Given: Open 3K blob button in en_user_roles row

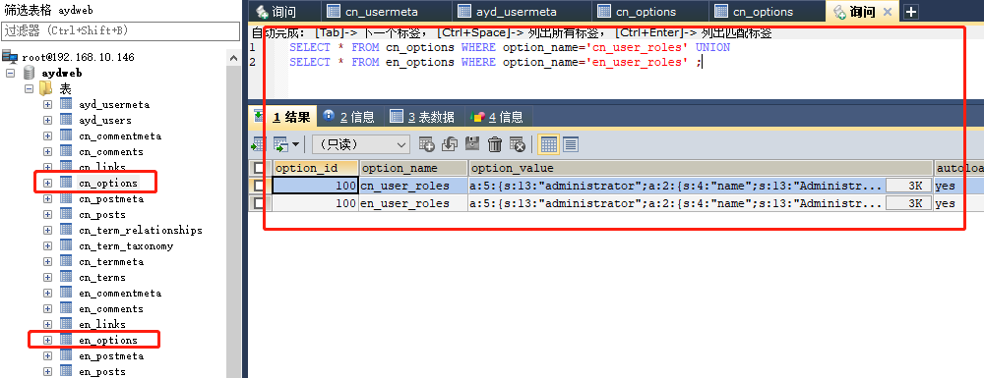Looking at the screenshot, I should (x=908, y=203).
